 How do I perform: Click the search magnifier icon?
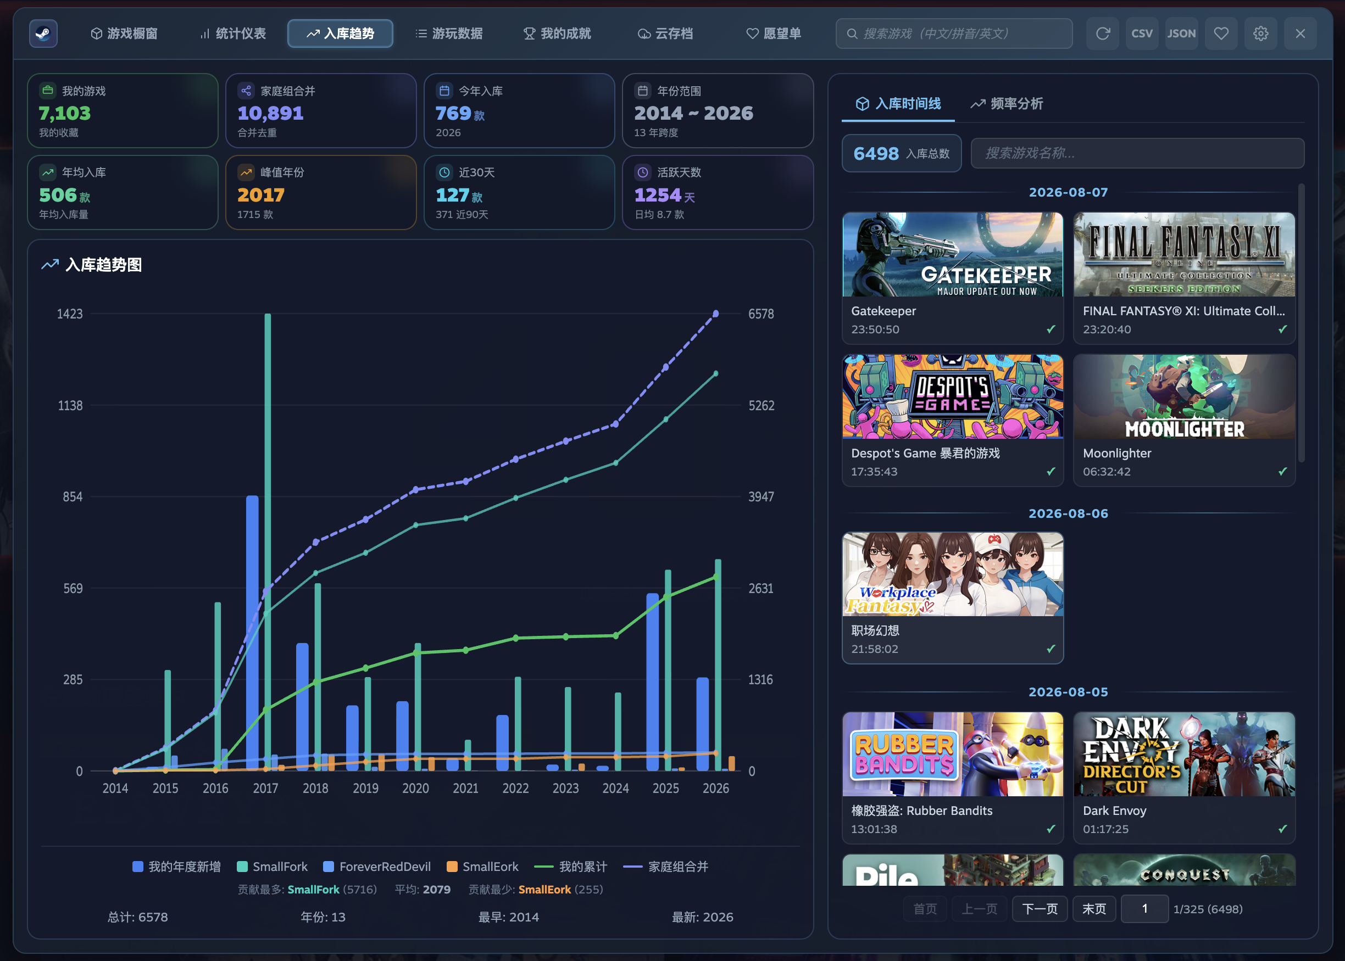click(852, 33)
